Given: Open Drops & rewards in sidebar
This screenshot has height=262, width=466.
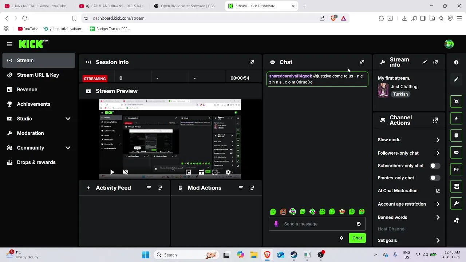Looking at the screenshot, I should (x=39, y=162).
